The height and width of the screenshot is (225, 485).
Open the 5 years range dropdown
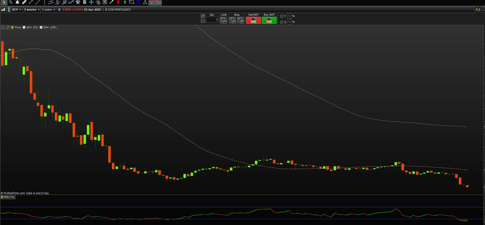tap(48, 10)
